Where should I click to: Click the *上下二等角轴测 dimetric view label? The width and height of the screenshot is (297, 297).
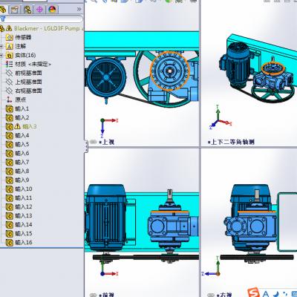pos(231,142)
